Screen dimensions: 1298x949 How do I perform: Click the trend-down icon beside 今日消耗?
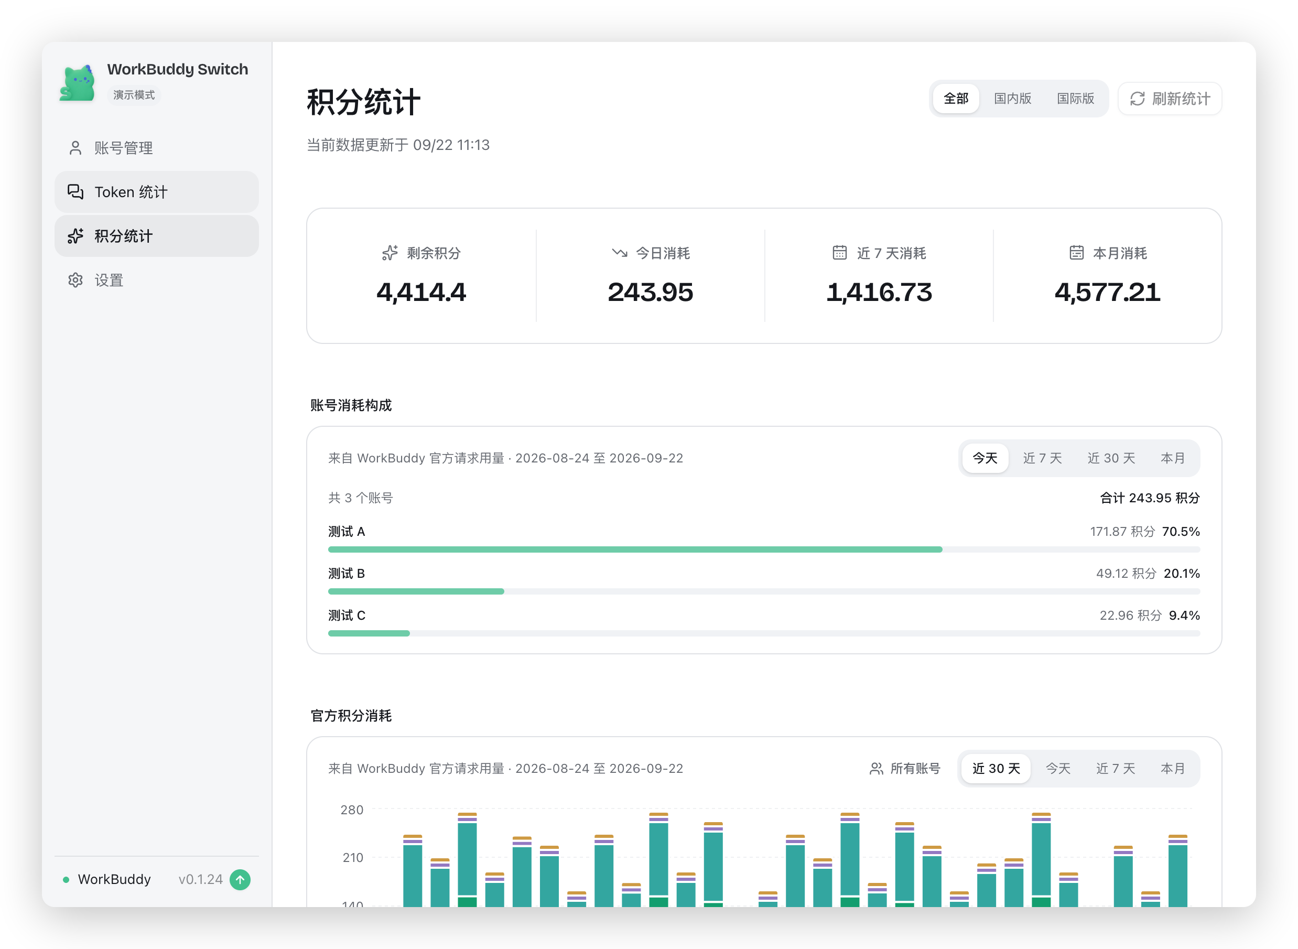click(x=619, y=253)
